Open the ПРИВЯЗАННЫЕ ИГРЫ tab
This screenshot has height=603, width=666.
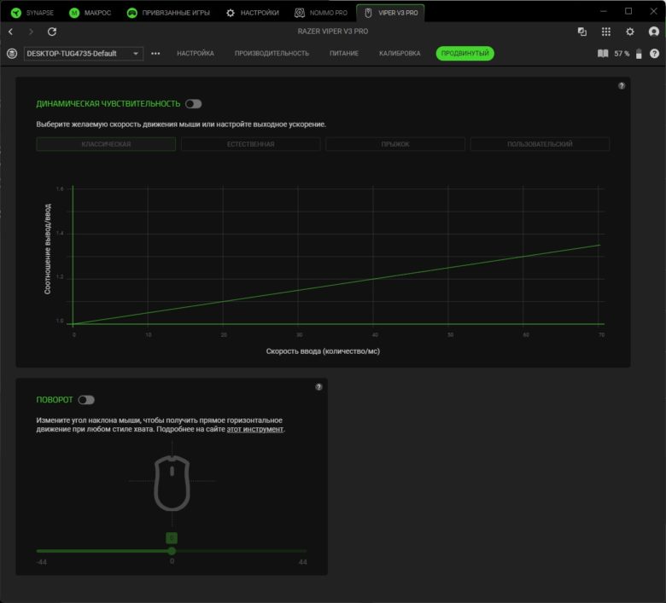coord(168,13)
